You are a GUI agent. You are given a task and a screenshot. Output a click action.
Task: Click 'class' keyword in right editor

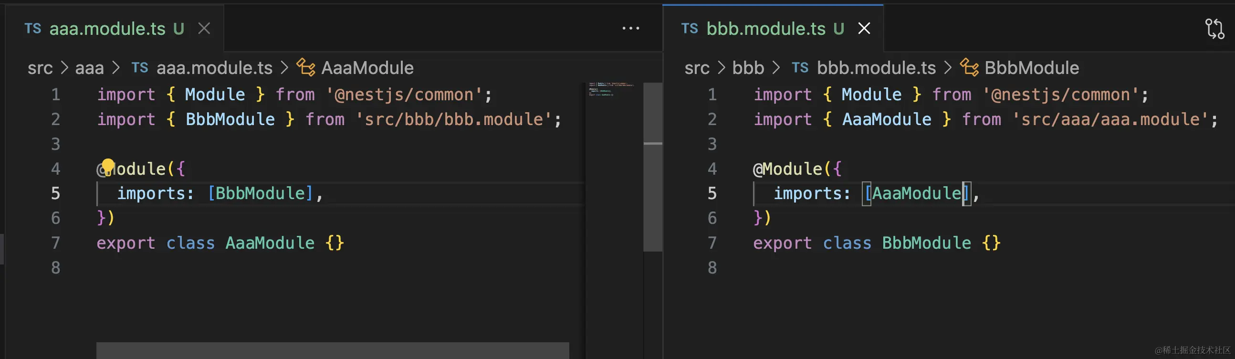click(x=847, y=243)
